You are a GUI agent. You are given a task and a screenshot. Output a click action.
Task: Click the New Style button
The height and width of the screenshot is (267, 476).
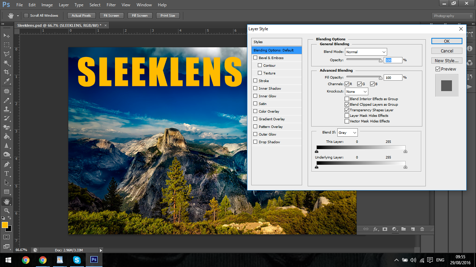[x=447, y=60]
